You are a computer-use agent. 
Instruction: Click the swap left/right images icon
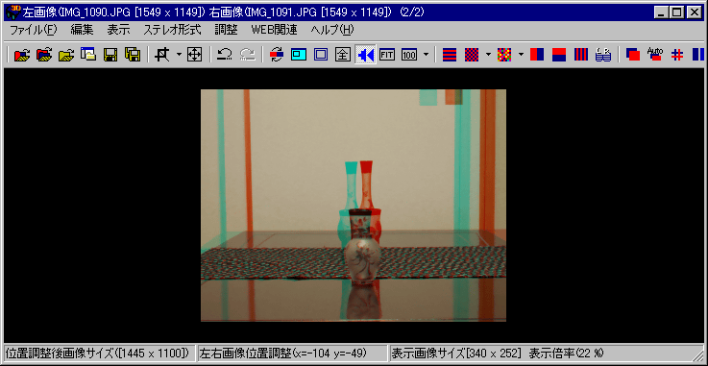click(277, 55)
